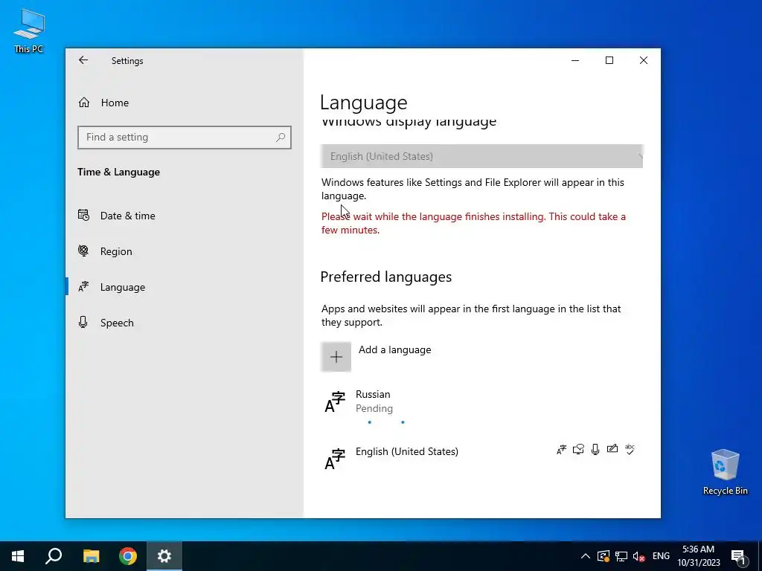762x571 pixels.
Task: Click the language icon next to Russian
Action: [x=335, y=402]
